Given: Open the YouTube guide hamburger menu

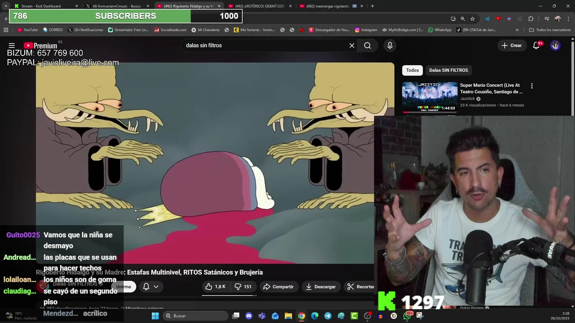Looking at the screenshot, I should (x=12, y=45).
